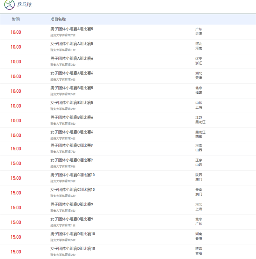Select team 福建

[x=199, y=92]
